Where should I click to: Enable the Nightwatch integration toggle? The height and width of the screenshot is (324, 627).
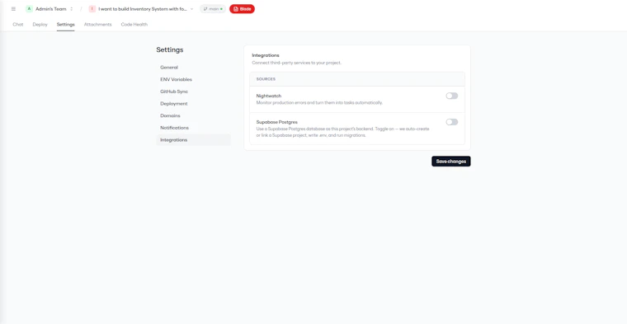[x=452, y=96]
